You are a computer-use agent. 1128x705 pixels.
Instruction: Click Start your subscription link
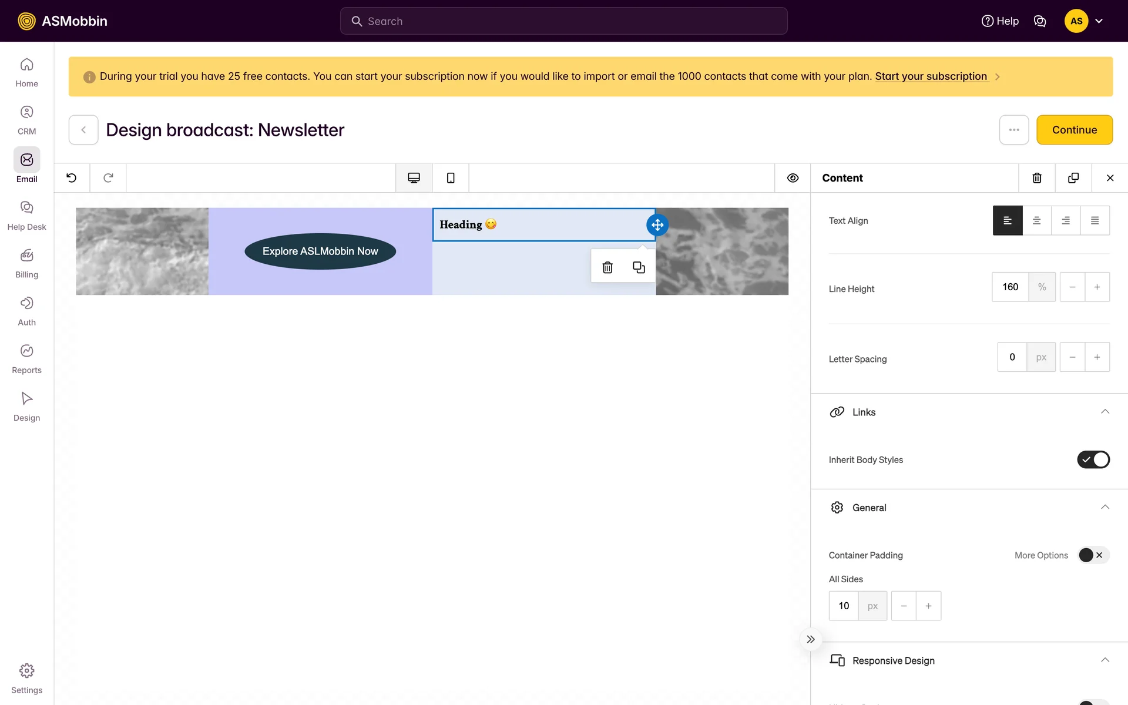[x=931, y=76]
